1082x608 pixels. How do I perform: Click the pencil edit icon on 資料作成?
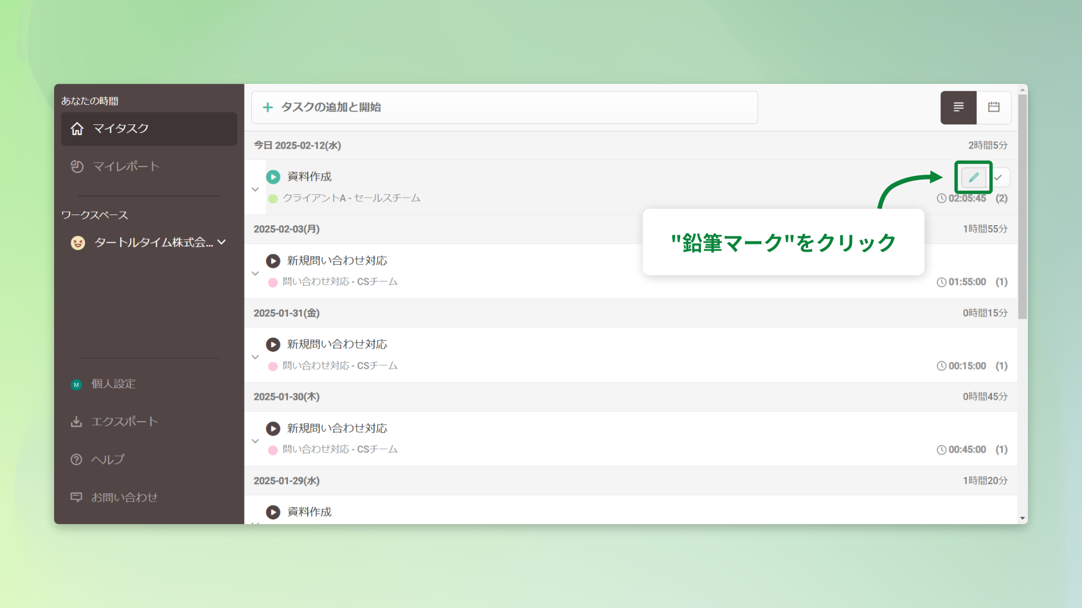(x=973, y=177)
